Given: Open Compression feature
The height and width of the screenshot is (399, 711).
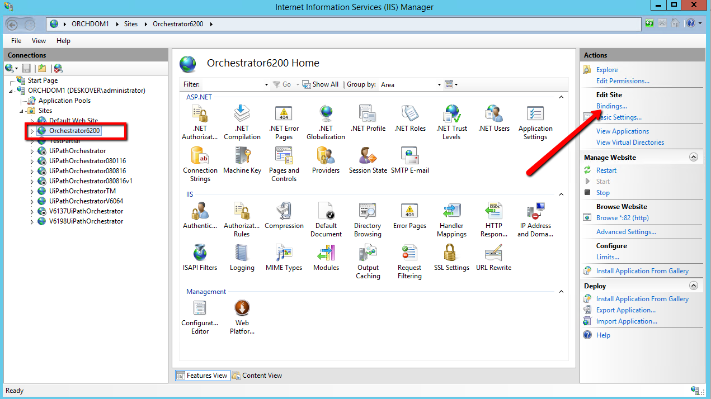Looking at the screenshot, I should 284,216.
